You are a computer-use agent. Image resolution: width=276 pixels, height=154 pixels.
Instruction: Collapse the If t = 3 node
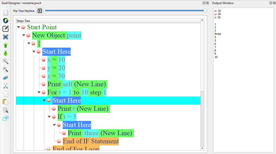point(49,117)
